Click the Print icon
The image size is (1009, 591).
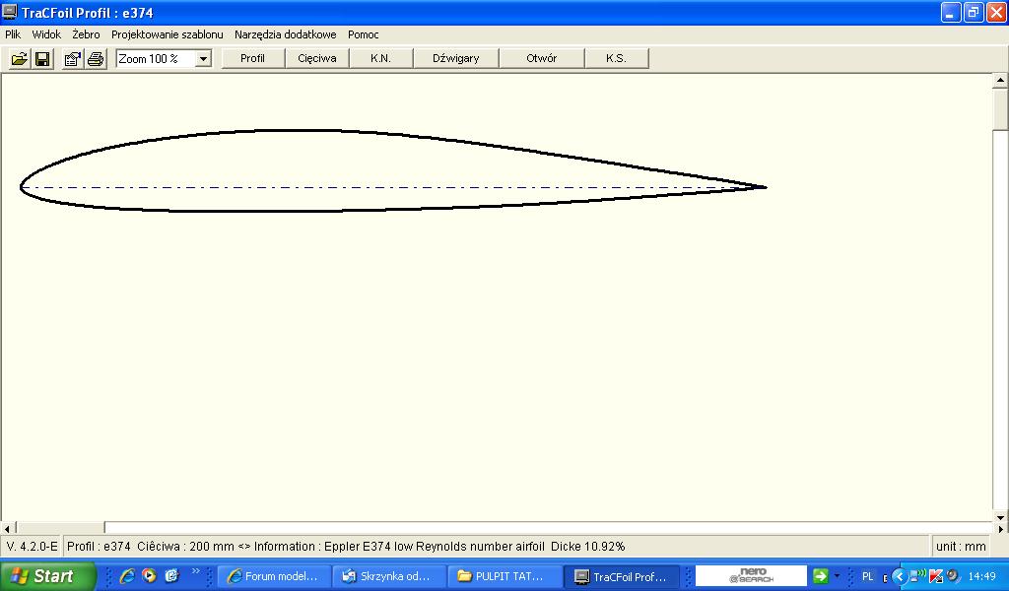[96, 59]
